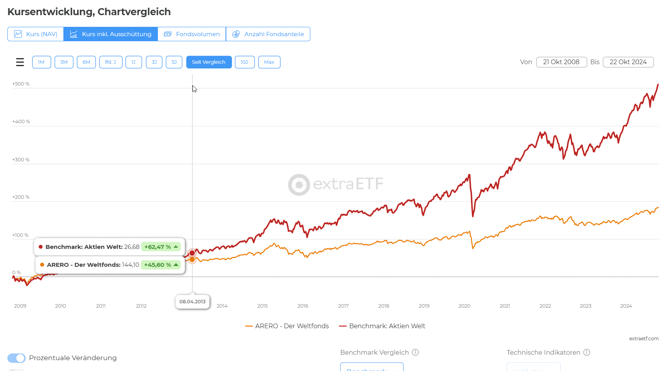The width and height of the screenshot is (663, 371).
Task: Switch to the Fondsvolumen tab
Action: tap(192, 34)
